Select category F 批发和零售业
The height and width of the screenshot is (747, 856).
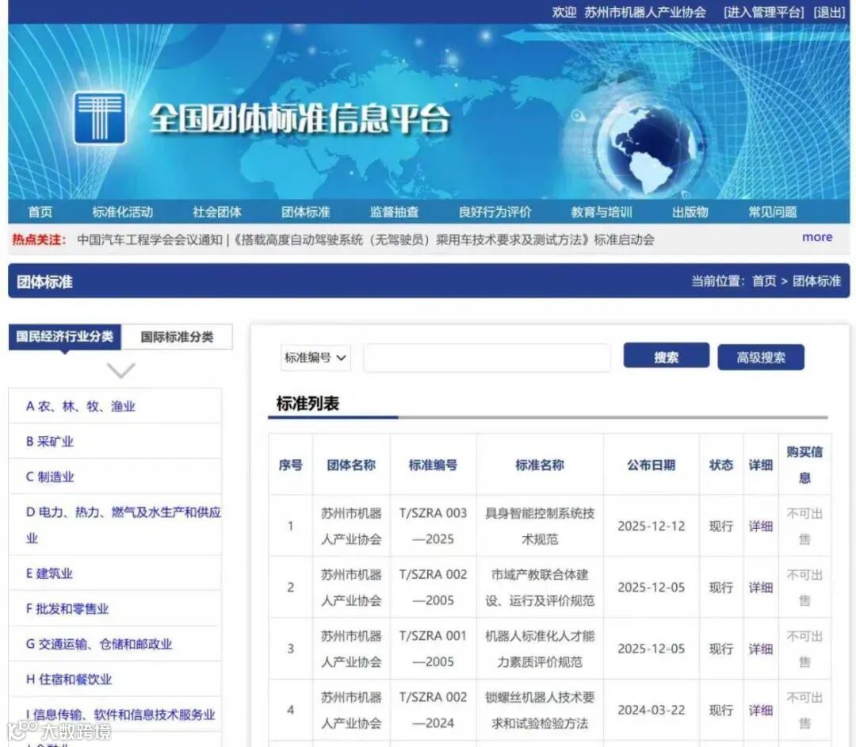point(67,608)
